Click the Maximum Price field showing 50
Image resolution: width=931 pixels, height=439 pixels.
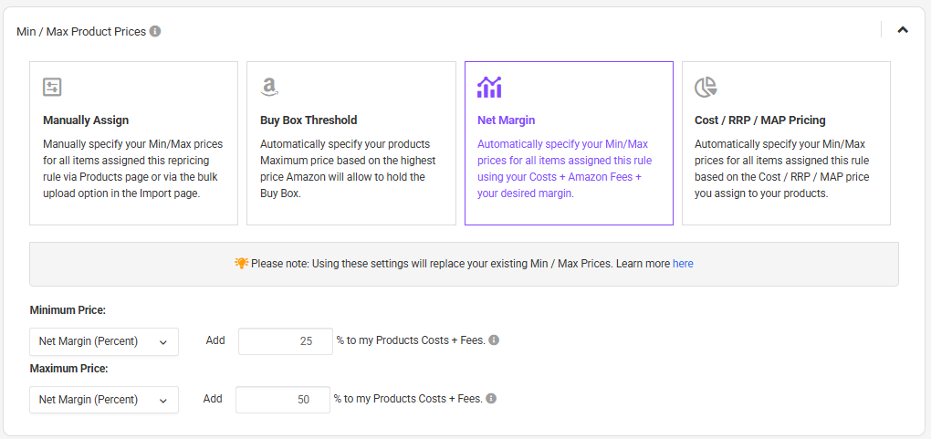pyautogui.click(x=282, y=400)
